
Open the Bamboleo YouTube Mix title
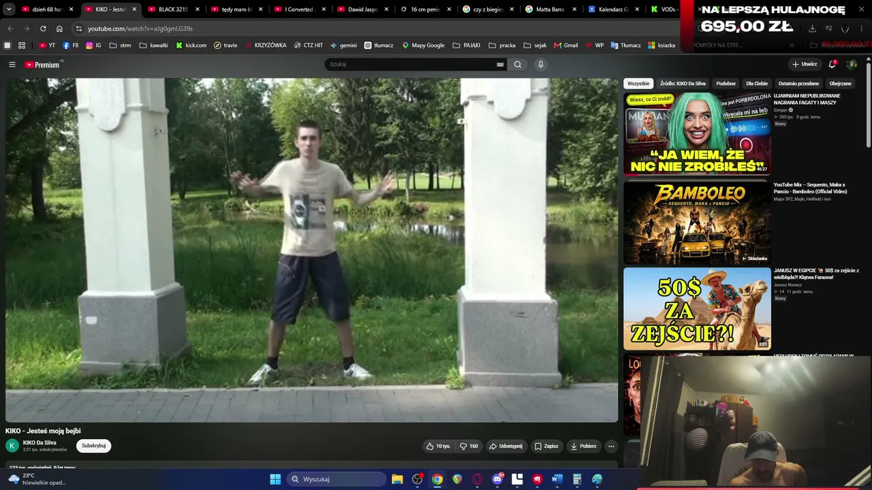[811, 188]
